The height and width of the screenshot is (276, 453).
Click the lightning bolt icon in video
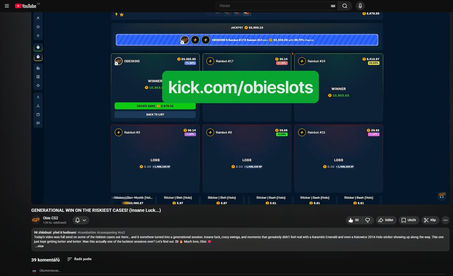point(116,15)
